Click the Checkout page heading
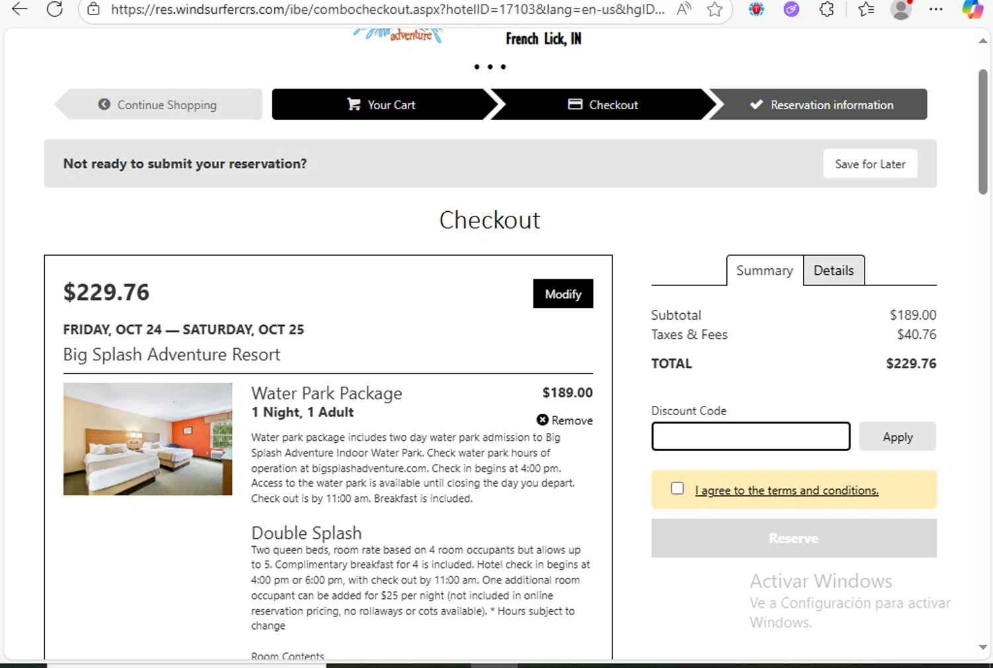 490,220
